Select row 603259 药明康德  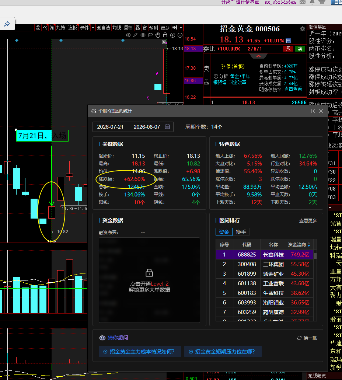pos(265,312)
